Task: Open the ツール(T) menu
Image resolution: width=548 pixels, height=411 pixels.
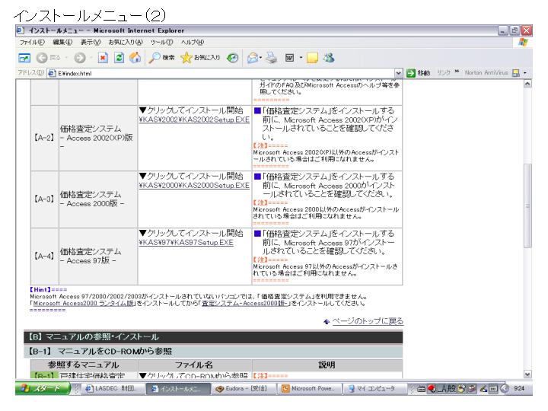Action: pos(161,43)
